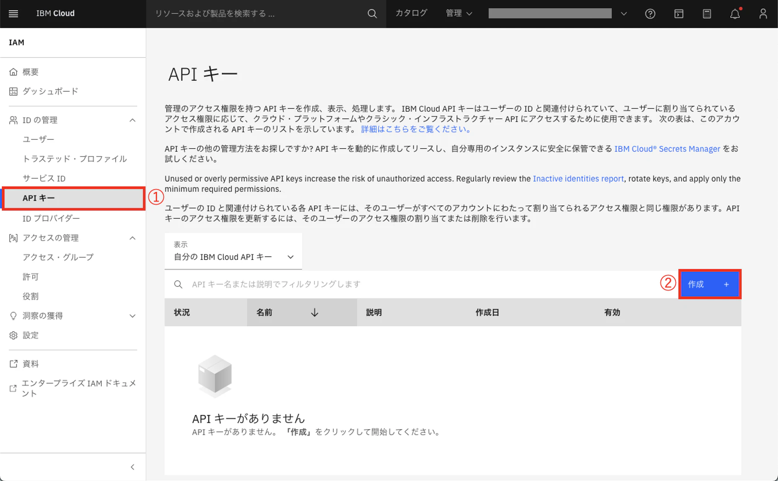
Task: Focus the リソースおよび製品を検索する search field
Action: point(257,14)
